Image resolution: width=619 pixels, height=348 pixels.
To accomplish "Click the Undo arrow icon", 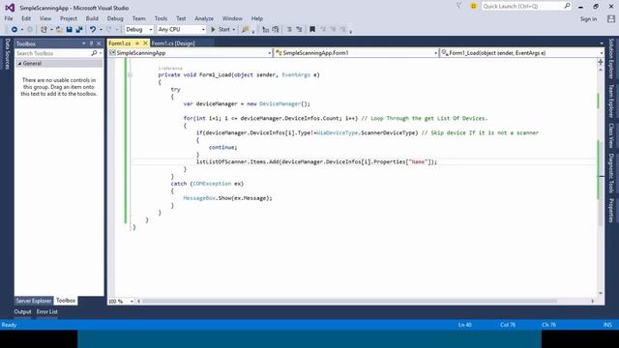I will (93, 30).
